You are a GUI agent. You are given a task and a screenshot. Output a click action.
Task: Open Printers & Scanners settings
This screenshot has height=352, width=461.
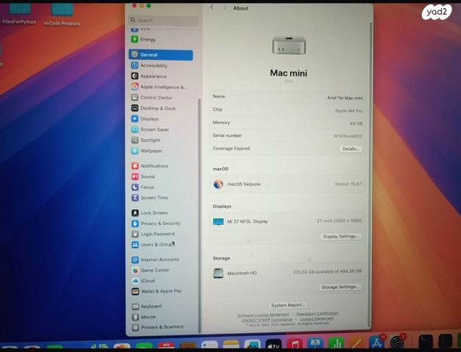click(158, 327)
